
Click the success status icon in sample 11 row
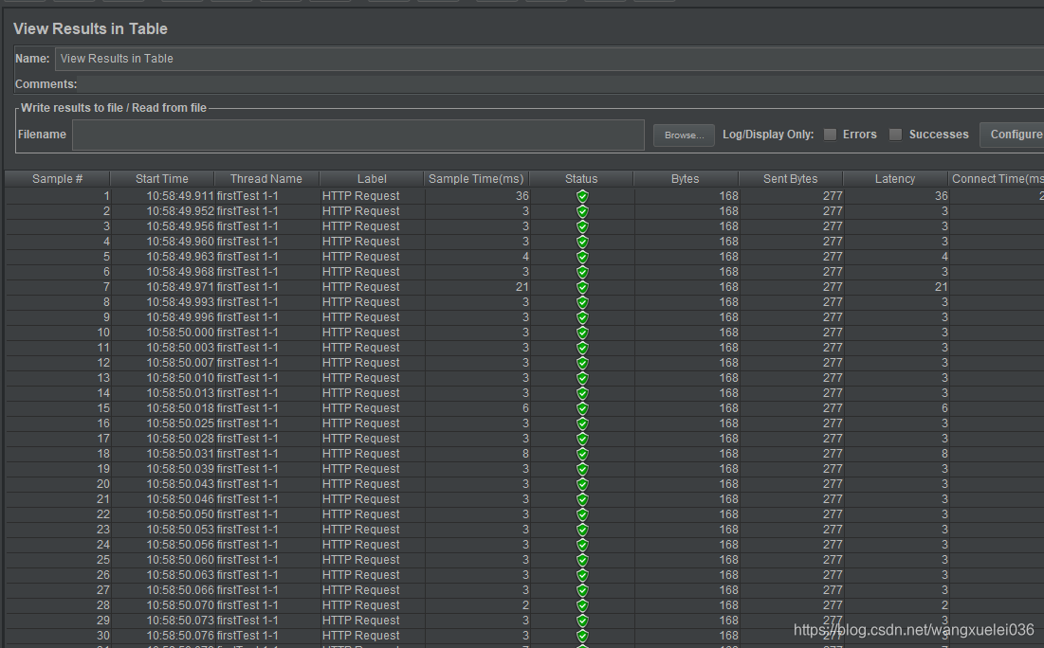582,348
